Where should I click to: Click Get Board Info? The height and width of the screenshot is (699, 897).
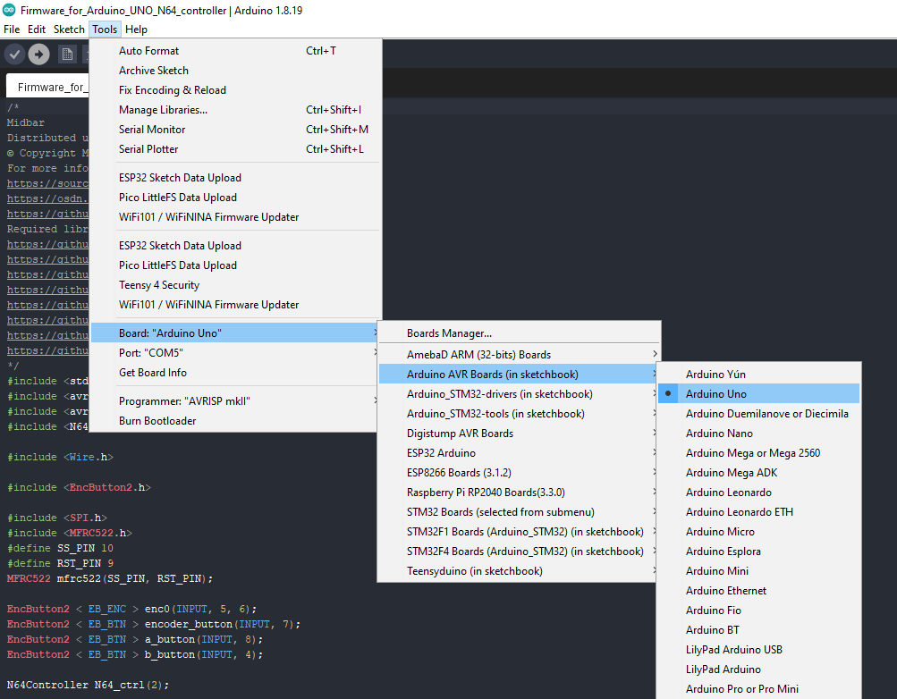click(235, 373)
